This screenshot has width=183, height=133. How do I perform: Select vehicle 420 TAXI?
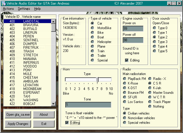pyautogui.click(x=27, y=96)
